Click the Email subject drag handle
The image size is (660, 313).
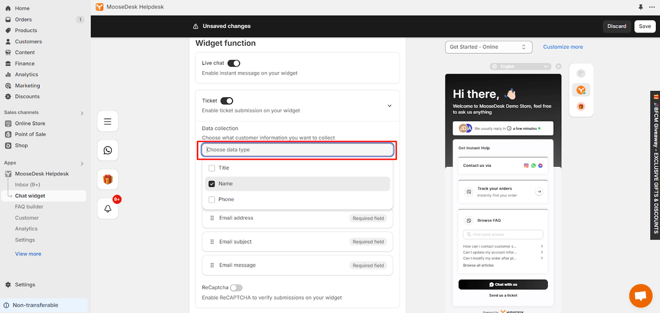pyautogui.click(x=212, y=241)
